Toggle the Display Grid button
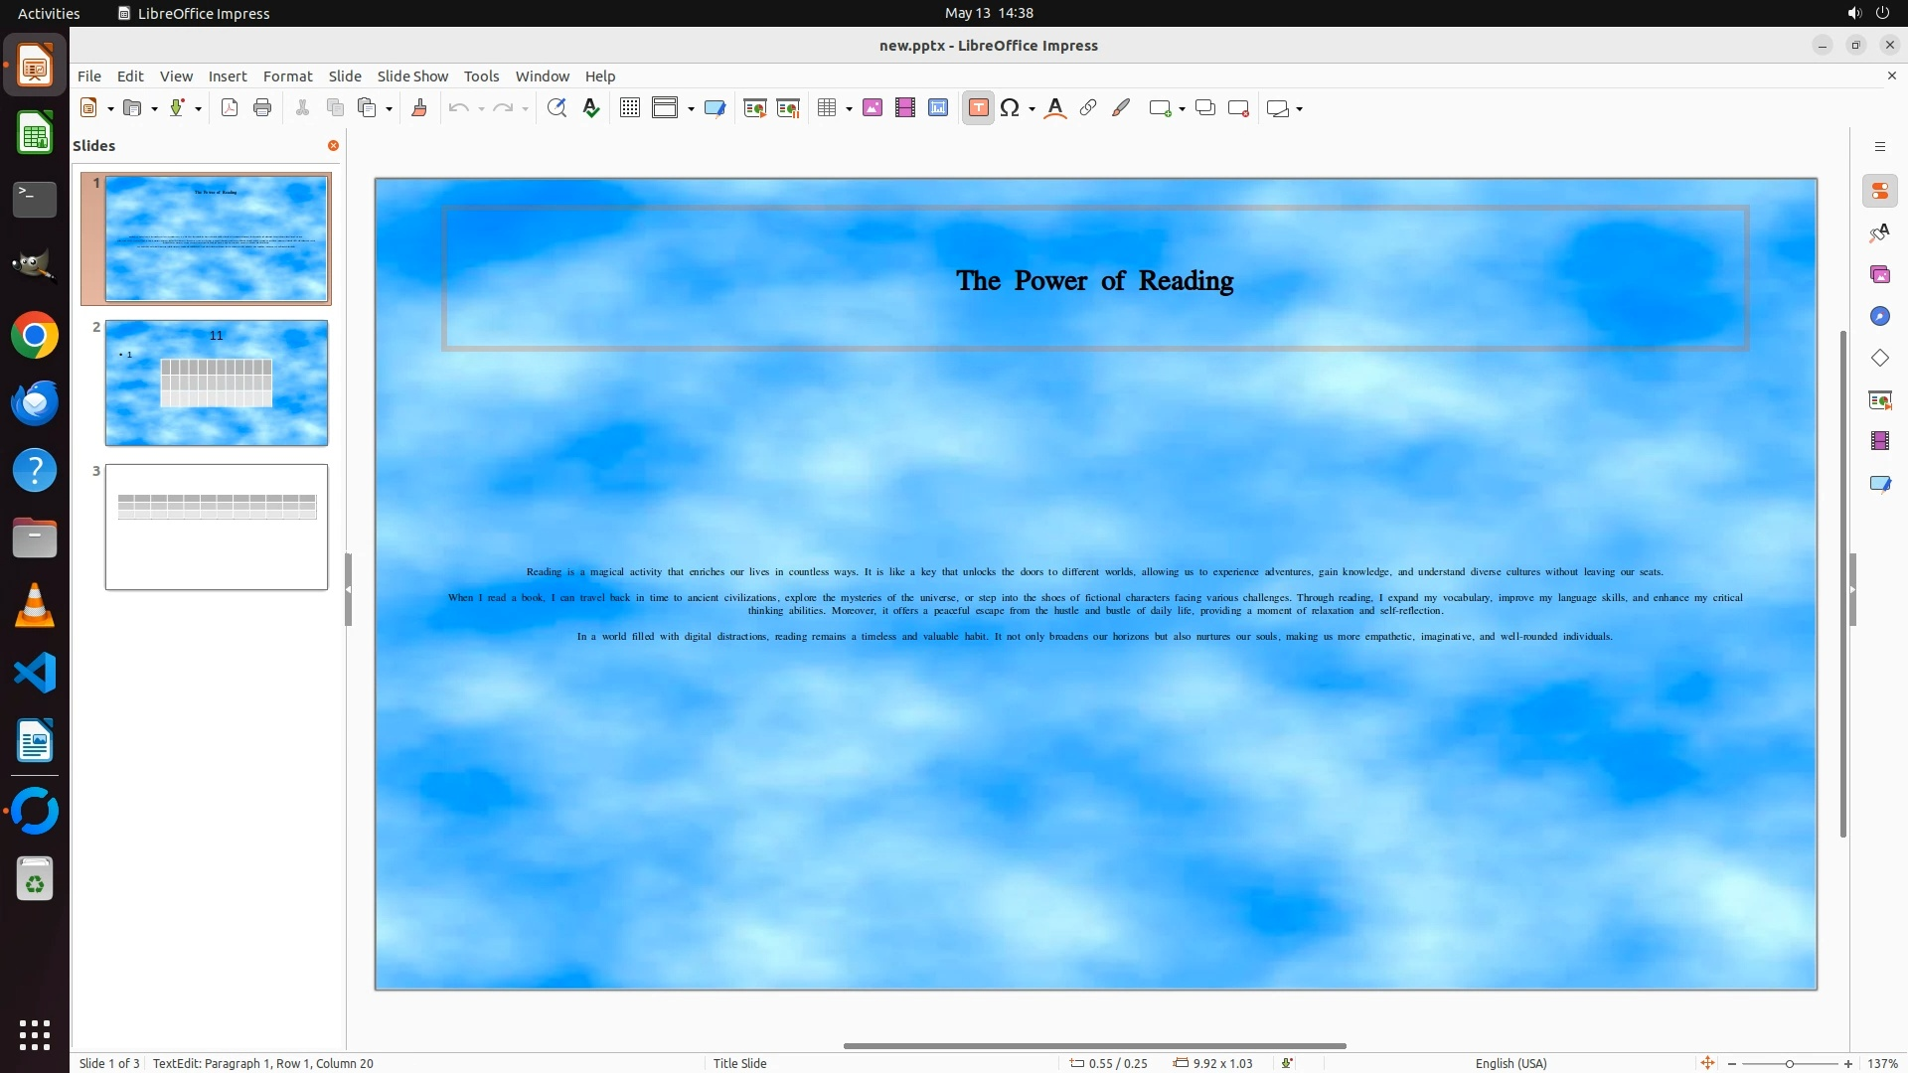 point(630,108)
